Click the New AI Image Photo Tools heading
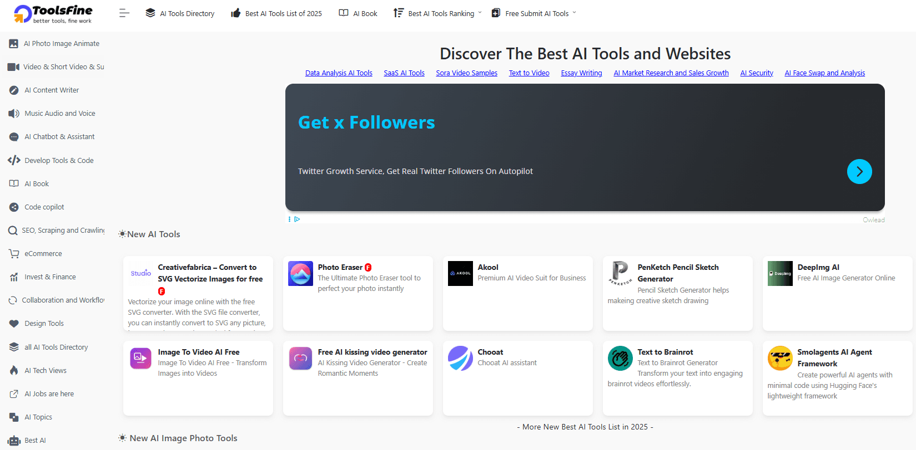 pyautogui.click(x=183, y=438)
